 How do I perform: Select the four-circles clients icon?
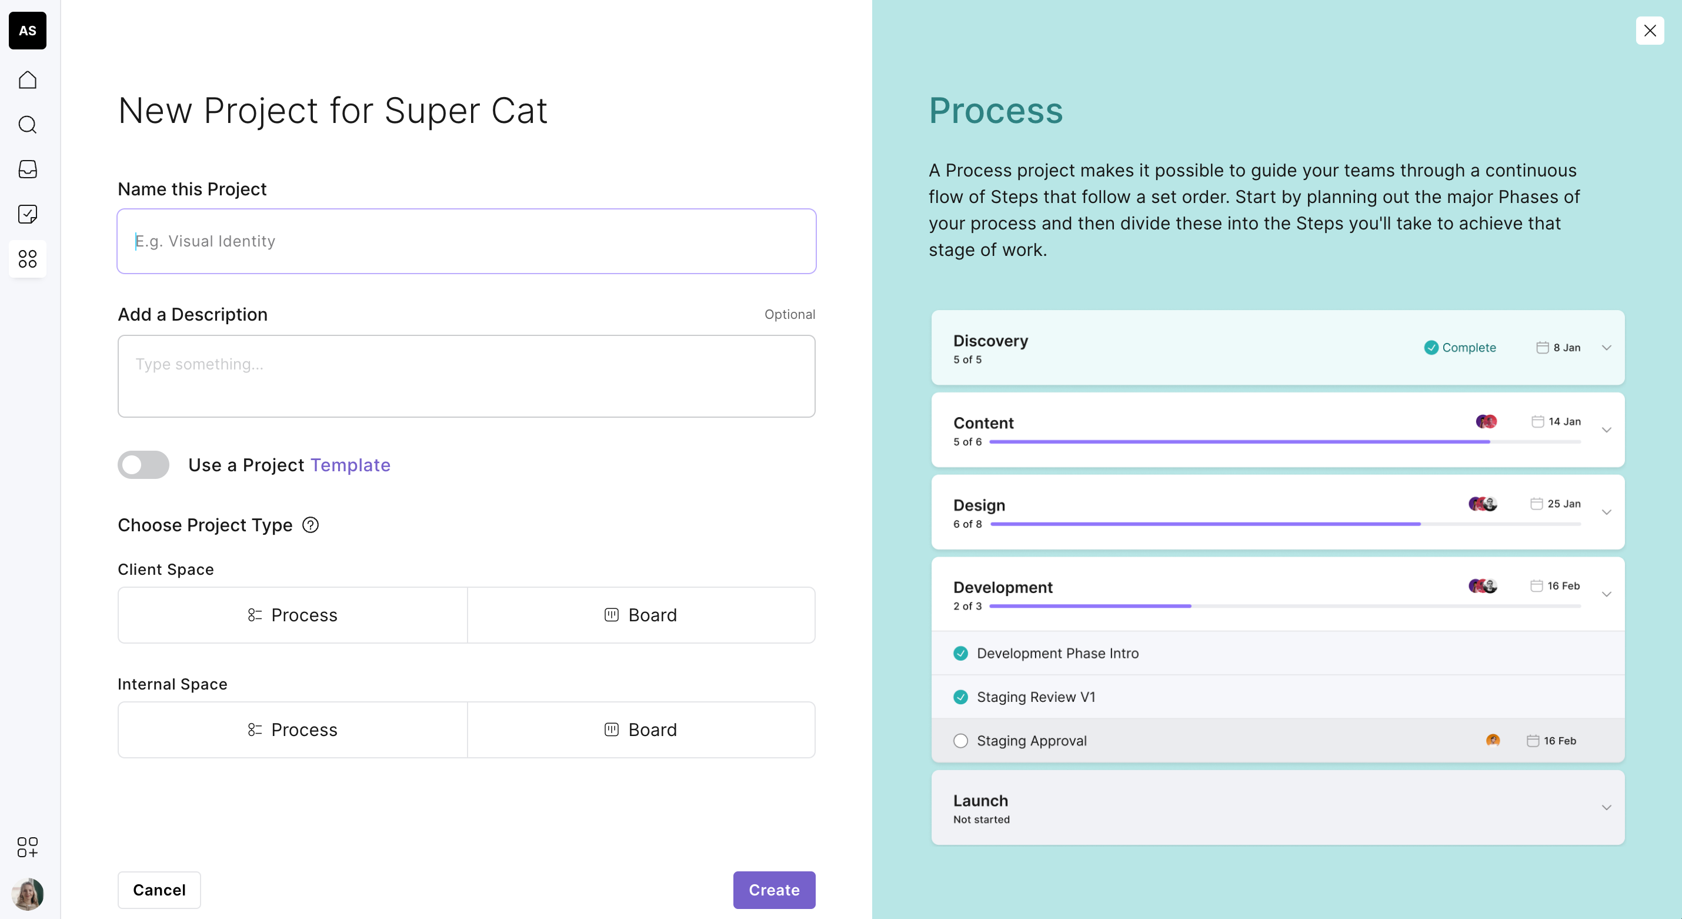coord(28,259)
